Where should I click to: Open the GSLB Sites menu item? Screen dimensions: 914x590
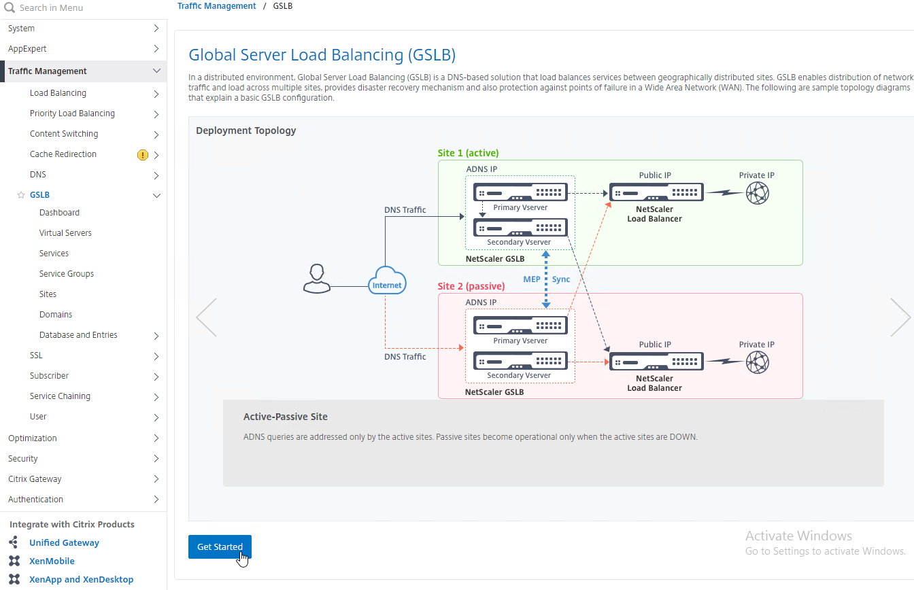pyautogui.click(x=48, y=294)
